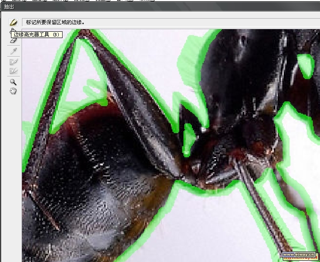Select the Zoom magnifier tool
Screen dimensions: 320x262
point(13,82)
